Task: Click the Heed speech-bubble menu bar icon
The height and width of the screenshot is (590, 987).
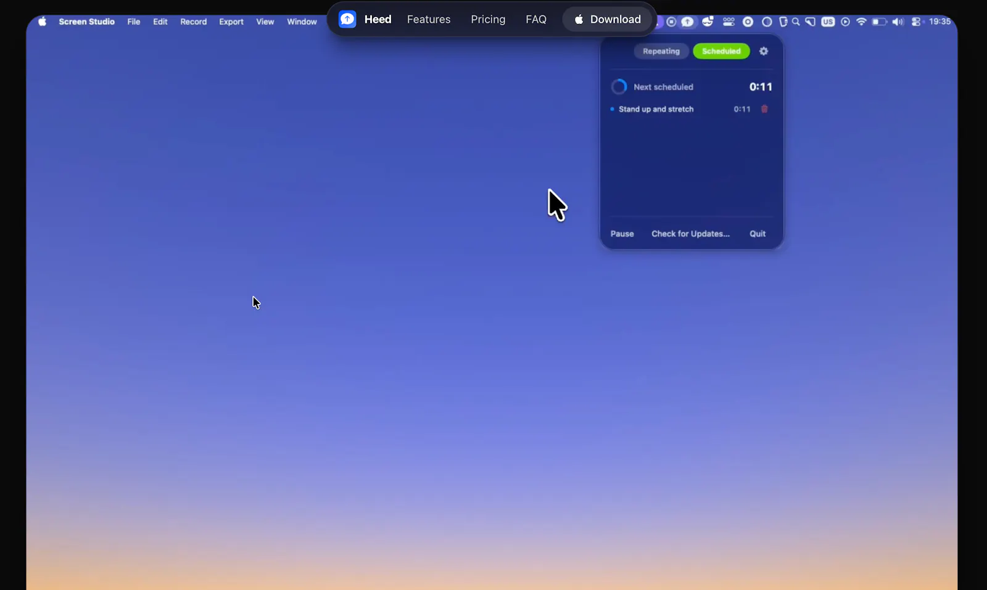Action: (687, 22)
